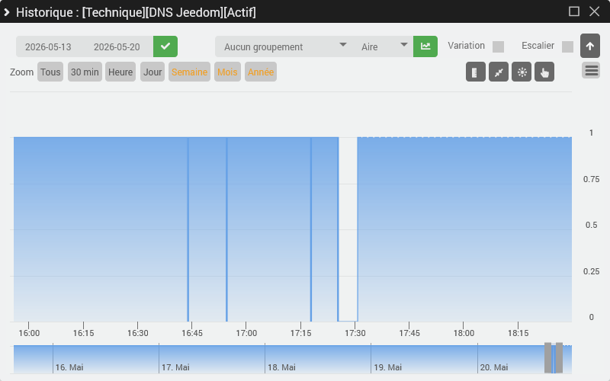Click 18:15 axis label
The width and height of the screenshot is (610, 381).
(518, 333)
